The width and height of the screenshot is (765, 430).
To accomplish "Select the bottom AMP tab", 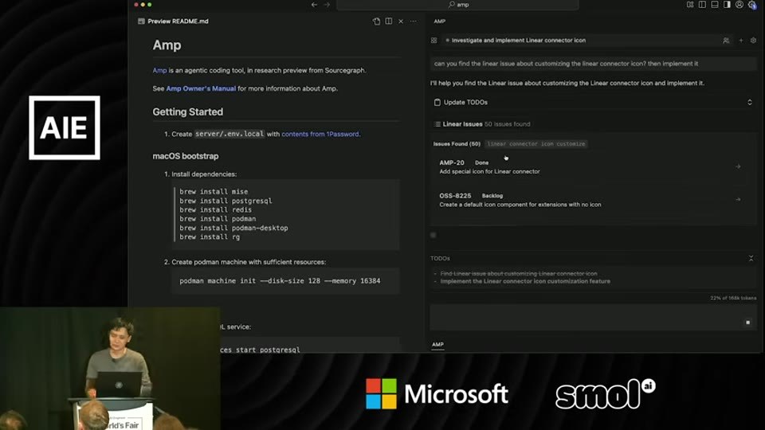I will coord(437,344).
